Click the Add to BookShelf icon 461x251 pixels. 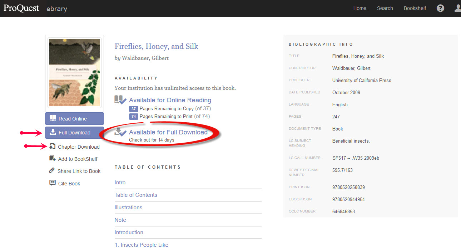pos(52,159)
